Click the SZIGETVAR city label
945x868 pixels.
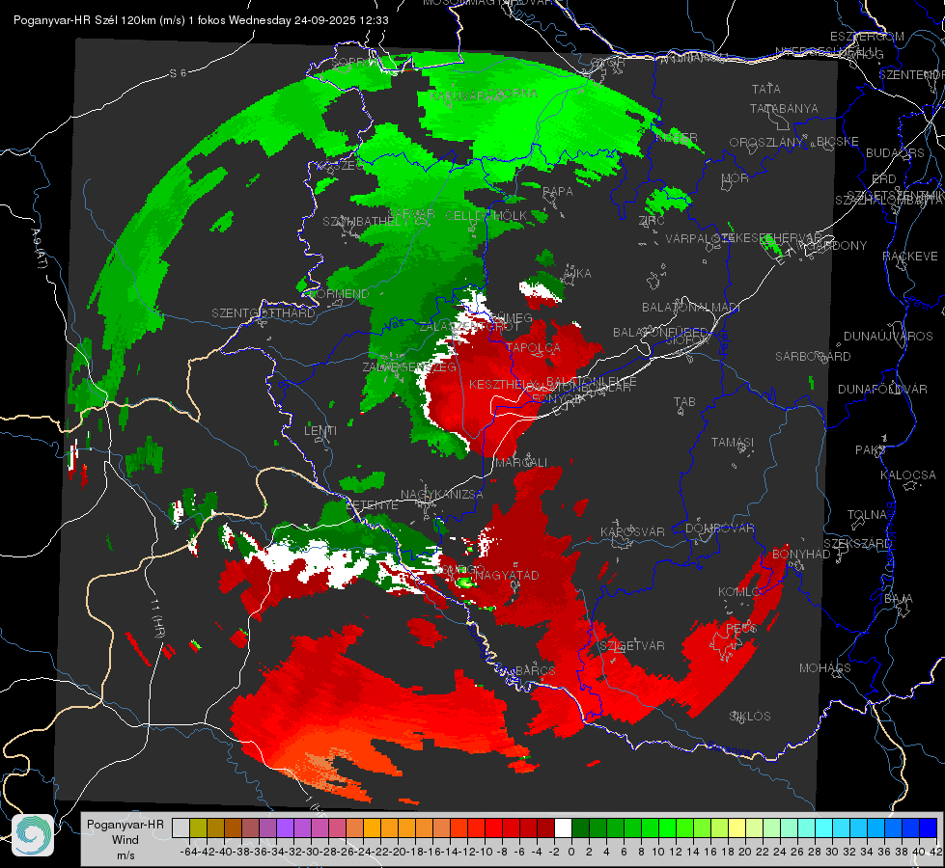click(631, 646)
